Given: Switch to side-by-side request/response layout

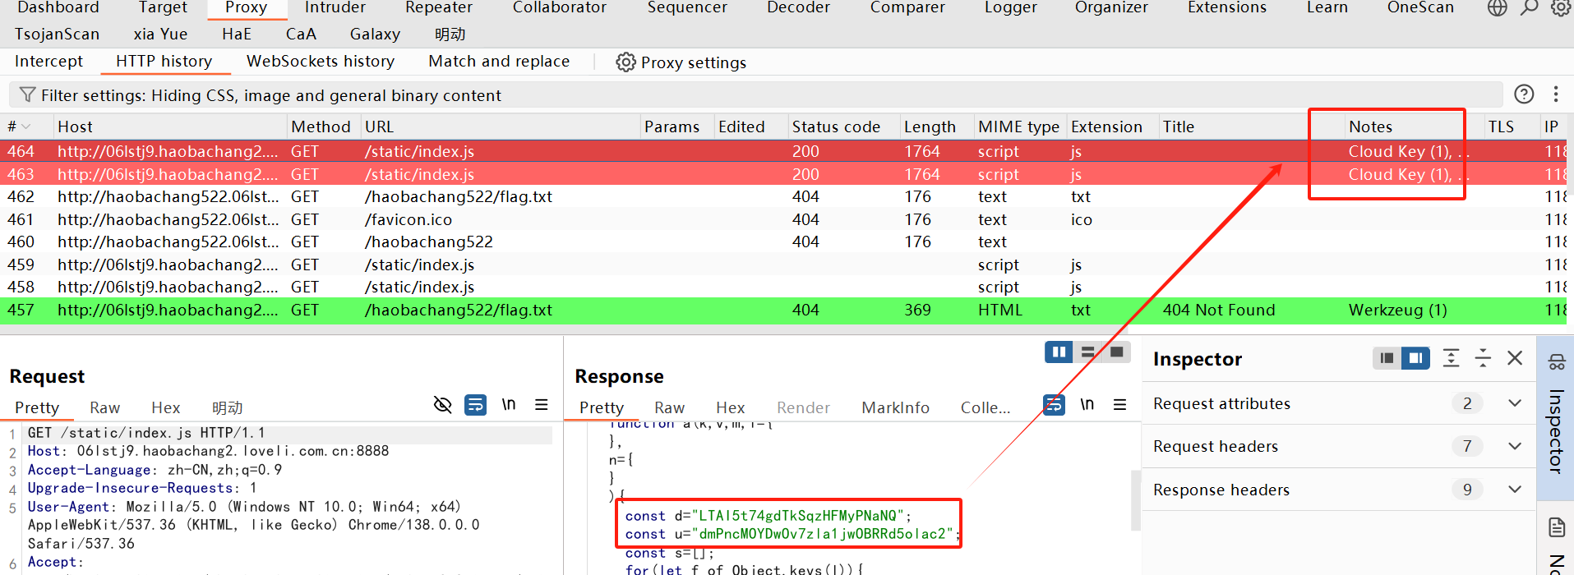Looking at the screenshot, I should 1059,352.
